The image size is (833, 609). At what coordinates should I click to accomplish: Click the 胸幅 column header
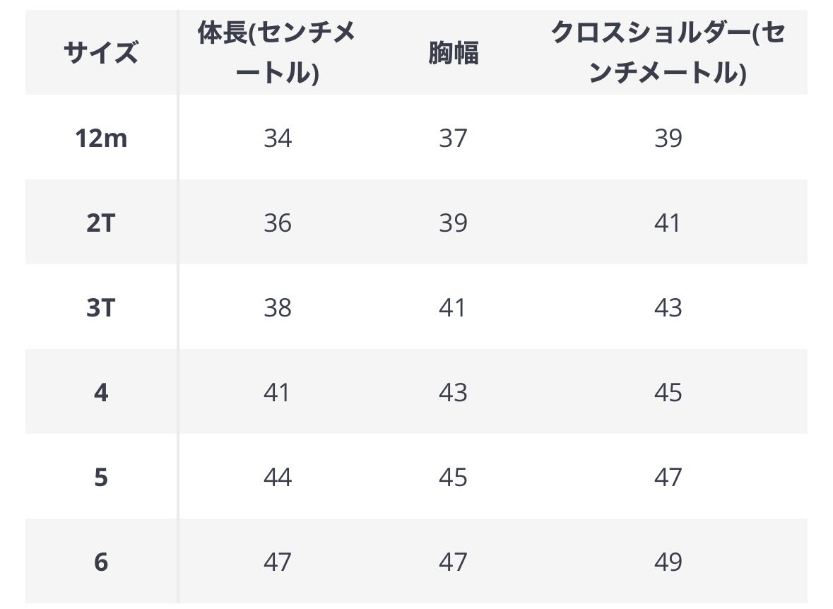click(453, 53)
